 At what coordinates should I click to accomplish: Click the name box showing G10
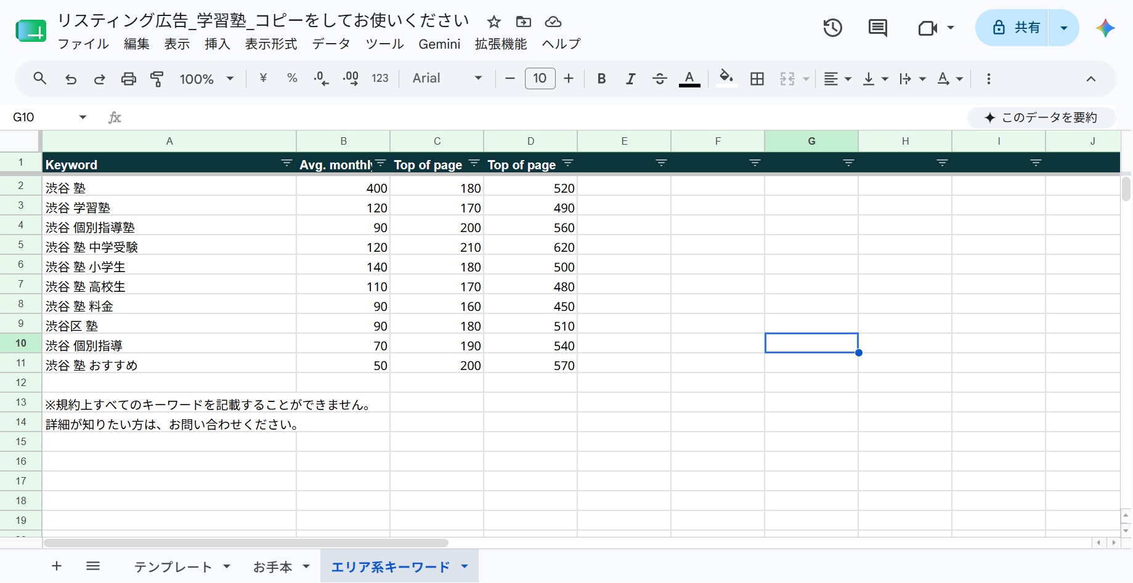point(41,117)
